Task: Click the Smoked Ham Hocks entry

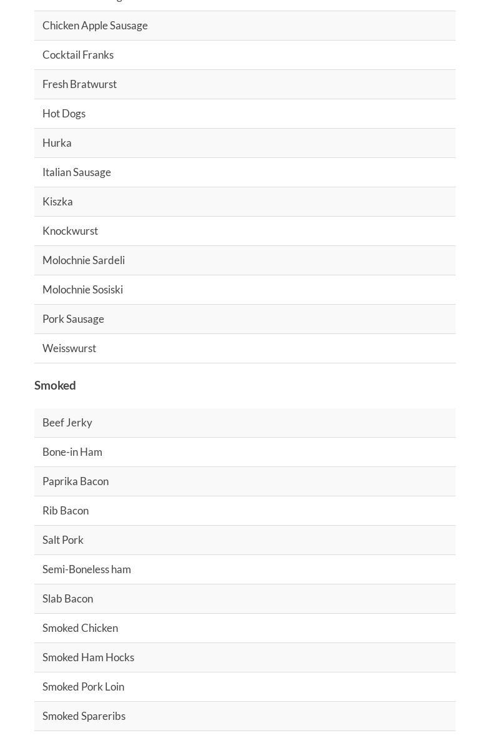Action: coord(88,657)
